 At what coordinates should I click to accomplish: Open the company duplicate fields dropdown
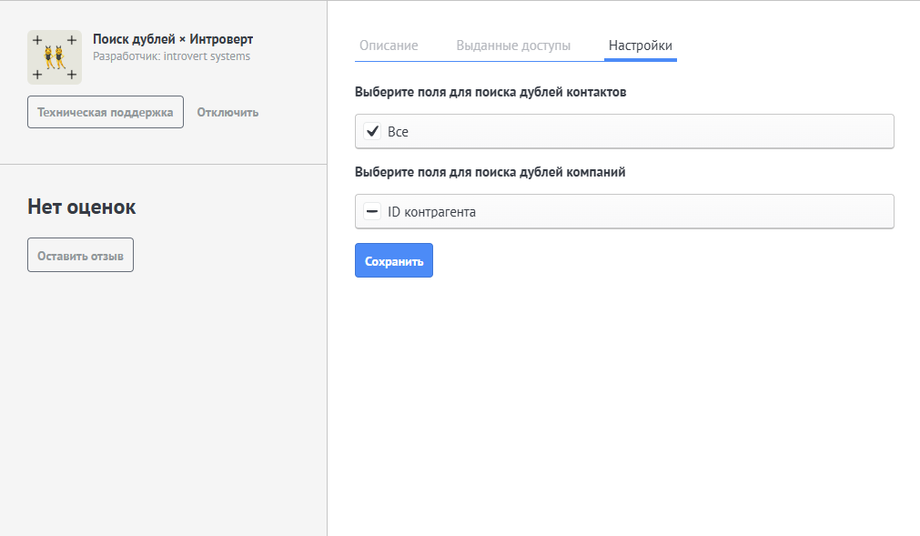click(x=624, y=212)
